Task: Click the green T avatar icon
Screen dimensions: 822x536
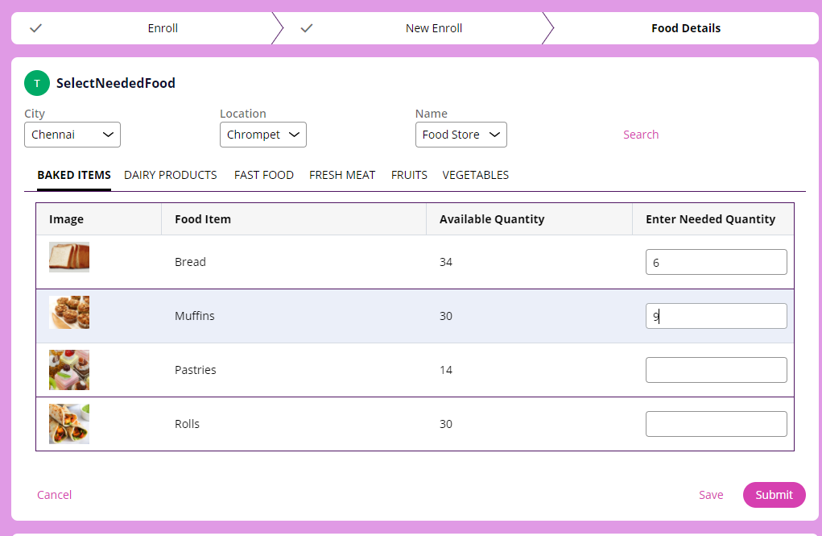Action: [37, 83]
